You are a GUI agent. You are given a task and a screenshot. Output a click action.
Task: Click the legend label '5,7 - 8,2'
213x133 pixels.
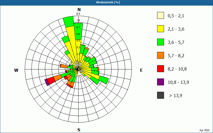pyautogui.click(x=176, y=56)
